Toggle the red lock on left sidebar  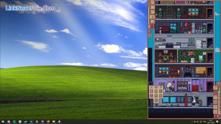coord(152,26)
